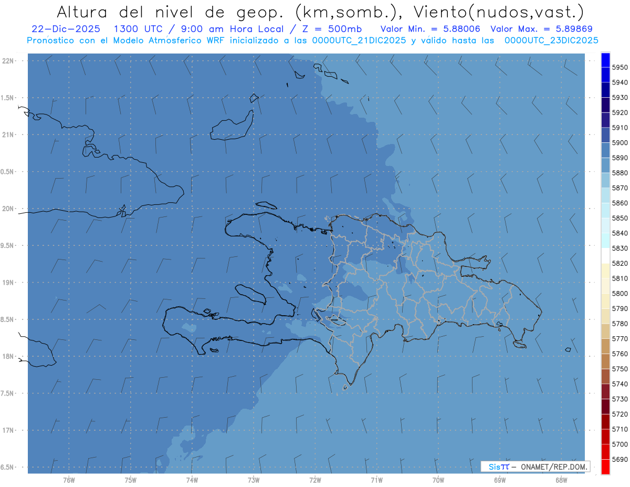Click the color bar segment between 5880 and 5890

point(605,165)
